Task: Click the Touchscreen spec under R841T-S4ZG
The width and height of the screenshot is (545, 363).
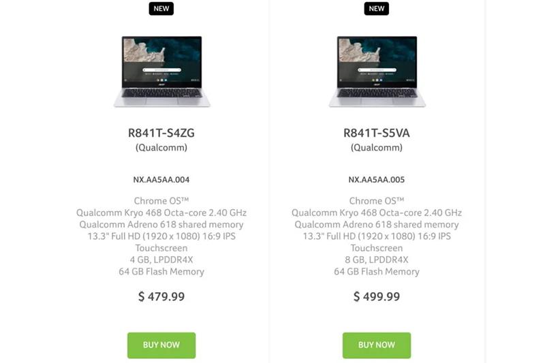Action: coord(161,248)
